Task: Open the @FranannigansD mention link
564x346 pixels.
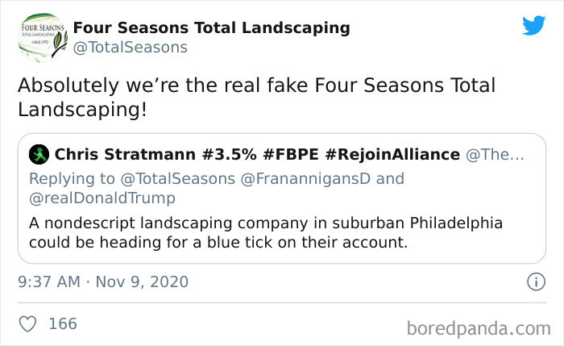Action: (305, 178)
